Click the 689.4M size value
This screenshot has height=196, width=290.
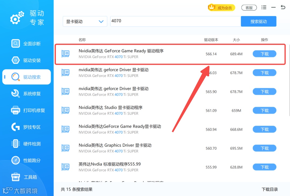tap(236, 54)
